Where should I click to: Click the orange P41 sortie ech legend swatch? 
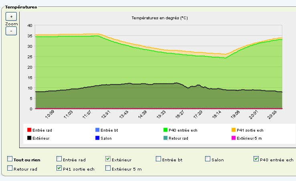click(234, 130)
